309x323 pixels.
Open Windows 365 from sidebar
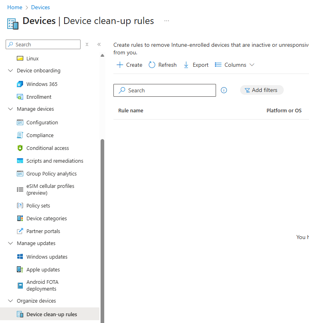click(x=42, y=84)
